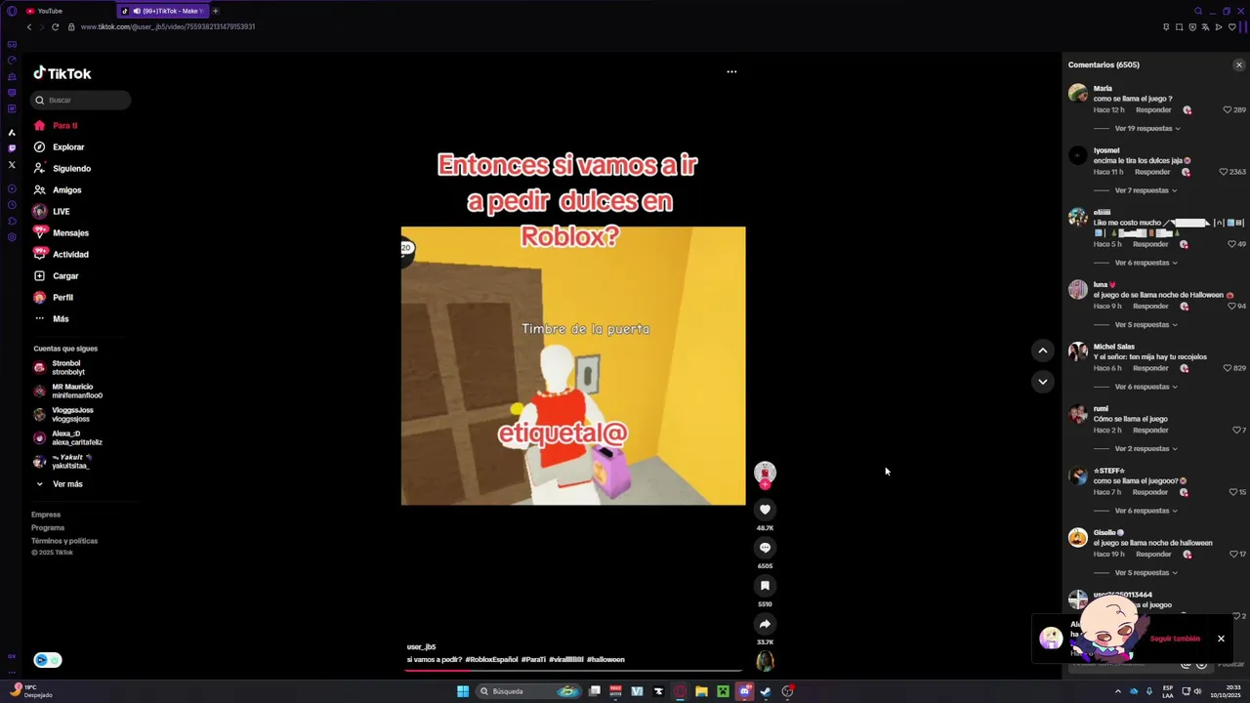Viewport: 1250px width, 703px height.
Task: Expand Ver 5 respuestas under luna
Action: point(1146,325)
